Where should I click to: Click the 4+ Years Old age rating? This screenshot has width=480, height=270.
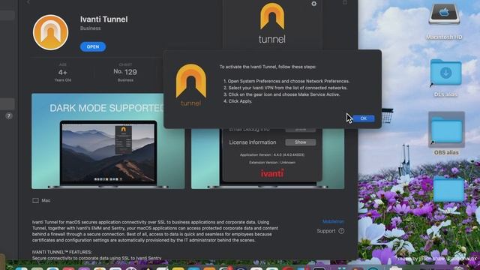(x=63, y=73)
